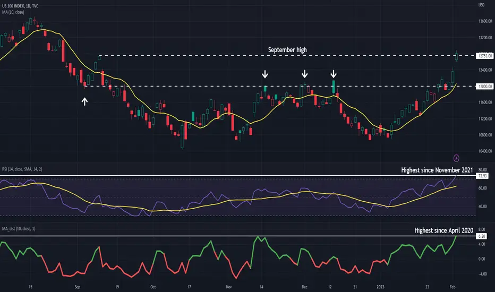This screenshot has height=292, width=495.
Task: Click the 13200.00 price axis label
Action: tap(485, 38)
